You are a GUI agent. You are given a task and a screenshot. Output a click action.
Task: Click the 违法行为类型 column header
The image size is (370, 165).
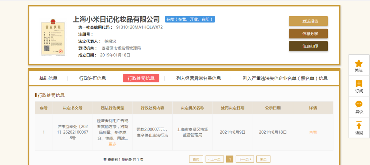[113, 108]
